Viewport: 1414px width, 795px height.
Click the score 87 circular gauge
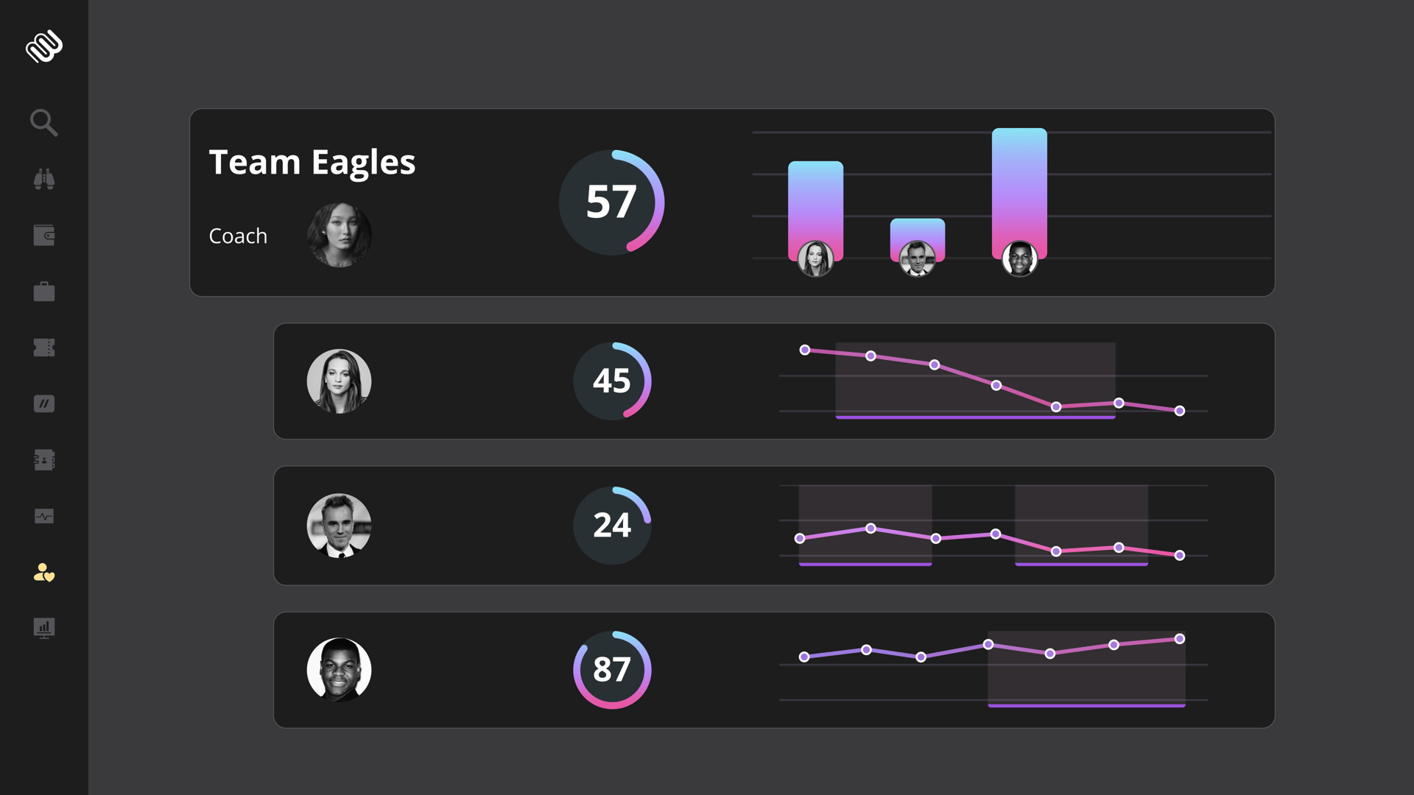click(x=612, y=670)
